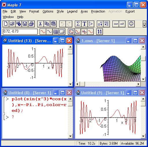Select the blue point plot style icon
This screenshot has height=147, width=148.
[x=49, y=32]
